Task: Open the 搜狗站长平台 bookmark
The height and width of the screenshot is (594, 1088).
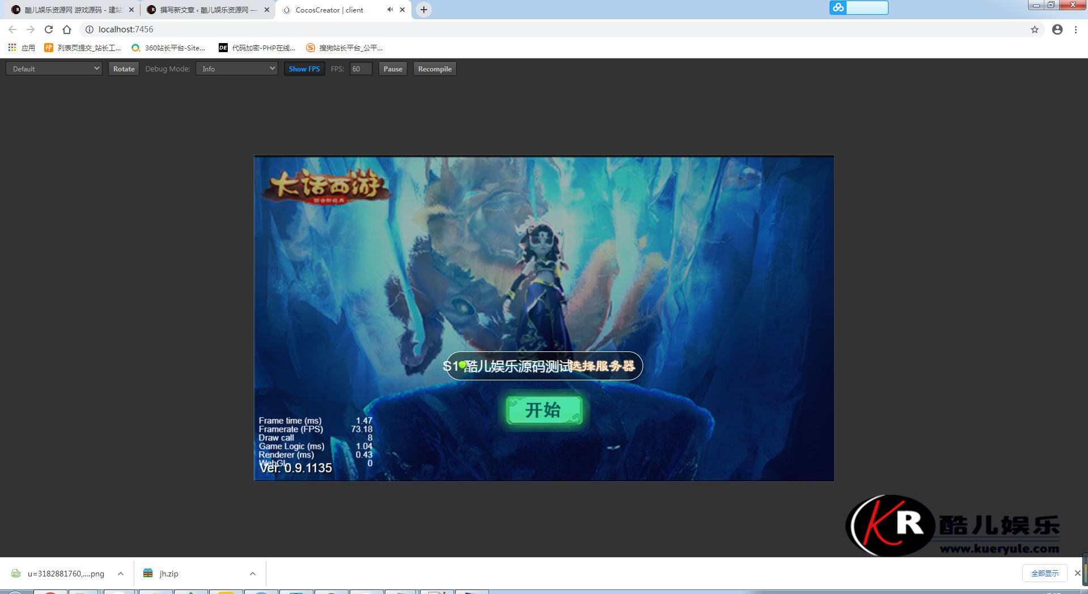Action: click(x=345, y=48)
